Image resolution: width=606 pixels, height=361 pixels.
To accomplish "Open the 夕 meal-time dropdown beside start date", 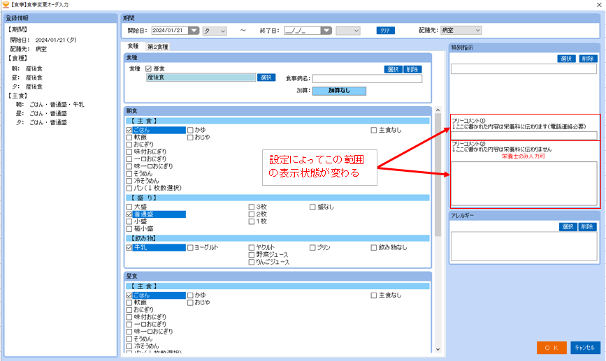I will point(215,31).
